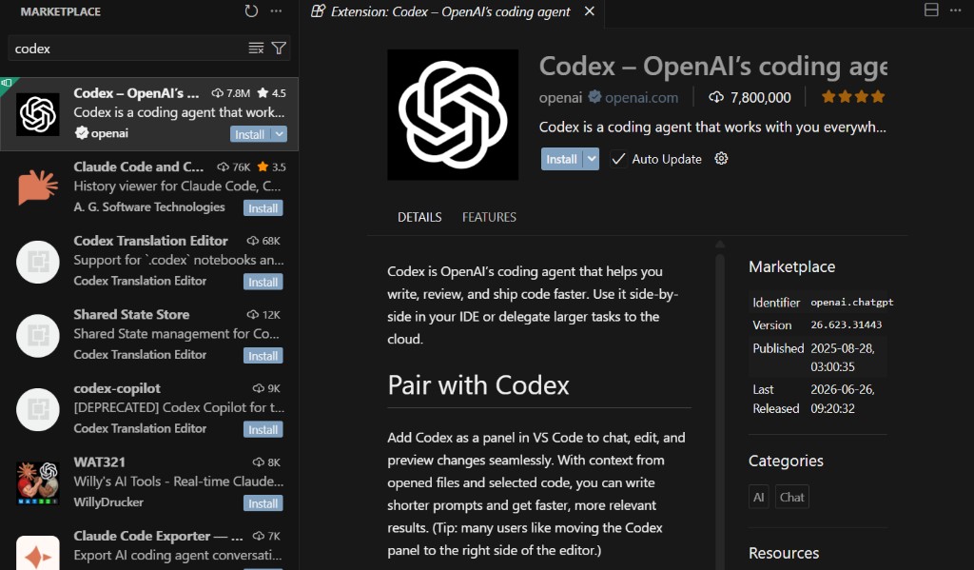974x570 pixels.
Task: Click the 4.5 star rating in Codex row
Action: (271, 93)
